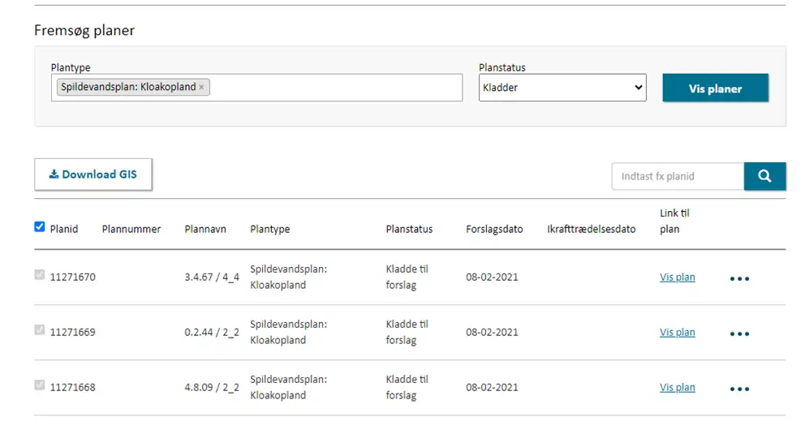
Task: Toggle checkbox for plan 11271670
Action: pos(40,275)
